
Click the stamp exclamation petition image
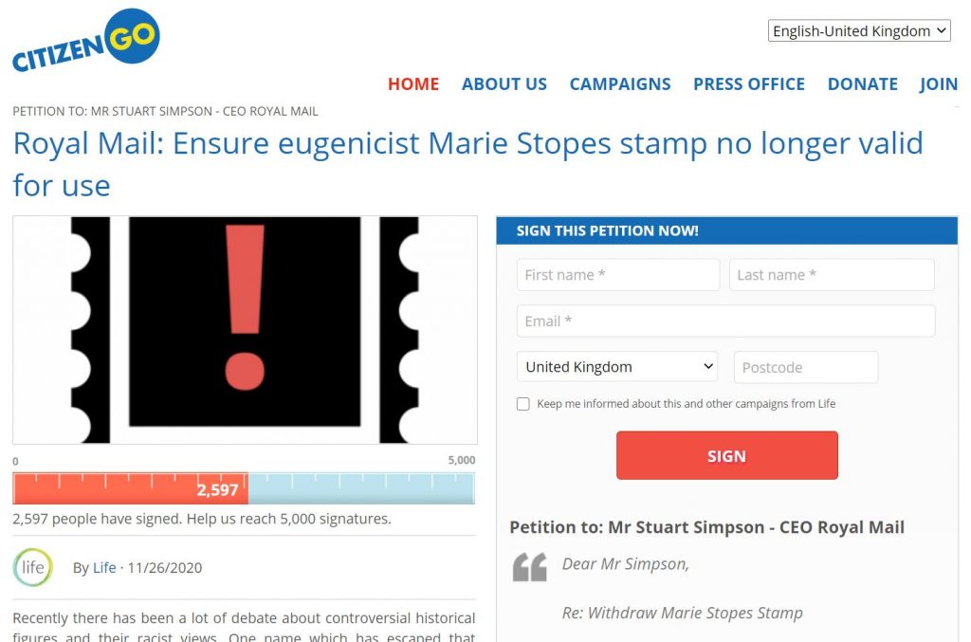pos(245,329)
